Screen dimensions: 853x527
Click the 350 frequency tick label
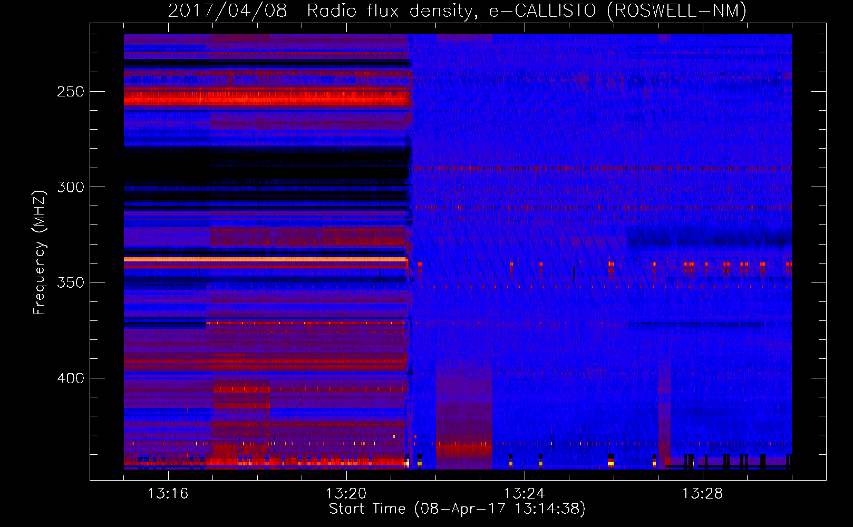click(71, 282)
